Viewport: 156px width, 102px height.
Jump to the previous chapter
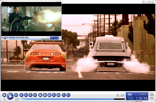pyautogui.click(x=21, y=95)
